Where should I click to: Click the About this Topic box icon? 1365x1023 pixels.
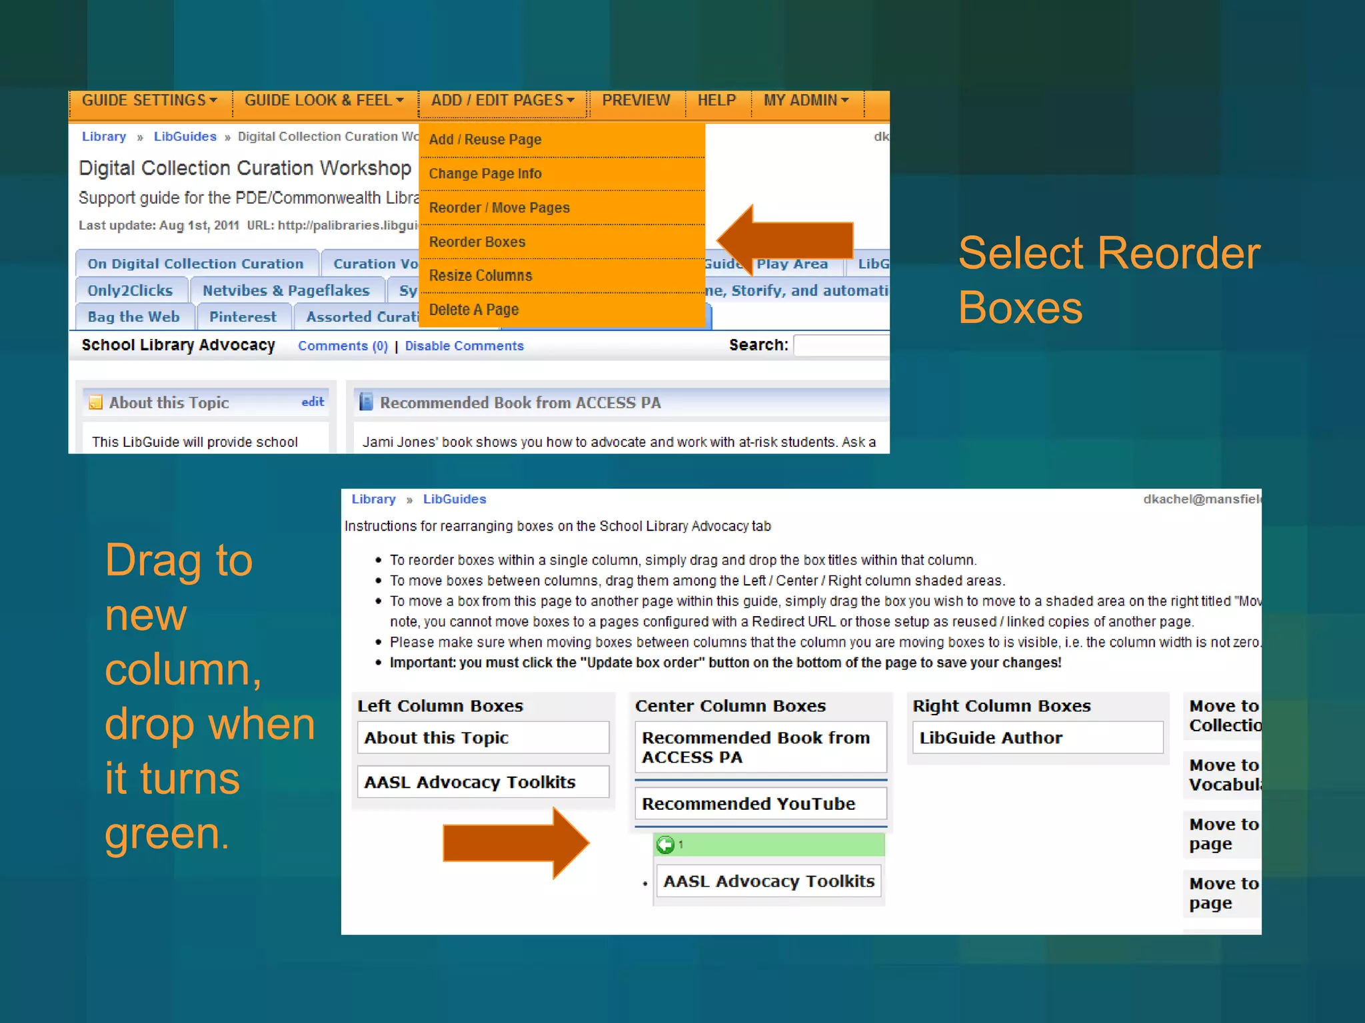click(x=96, y=403)
